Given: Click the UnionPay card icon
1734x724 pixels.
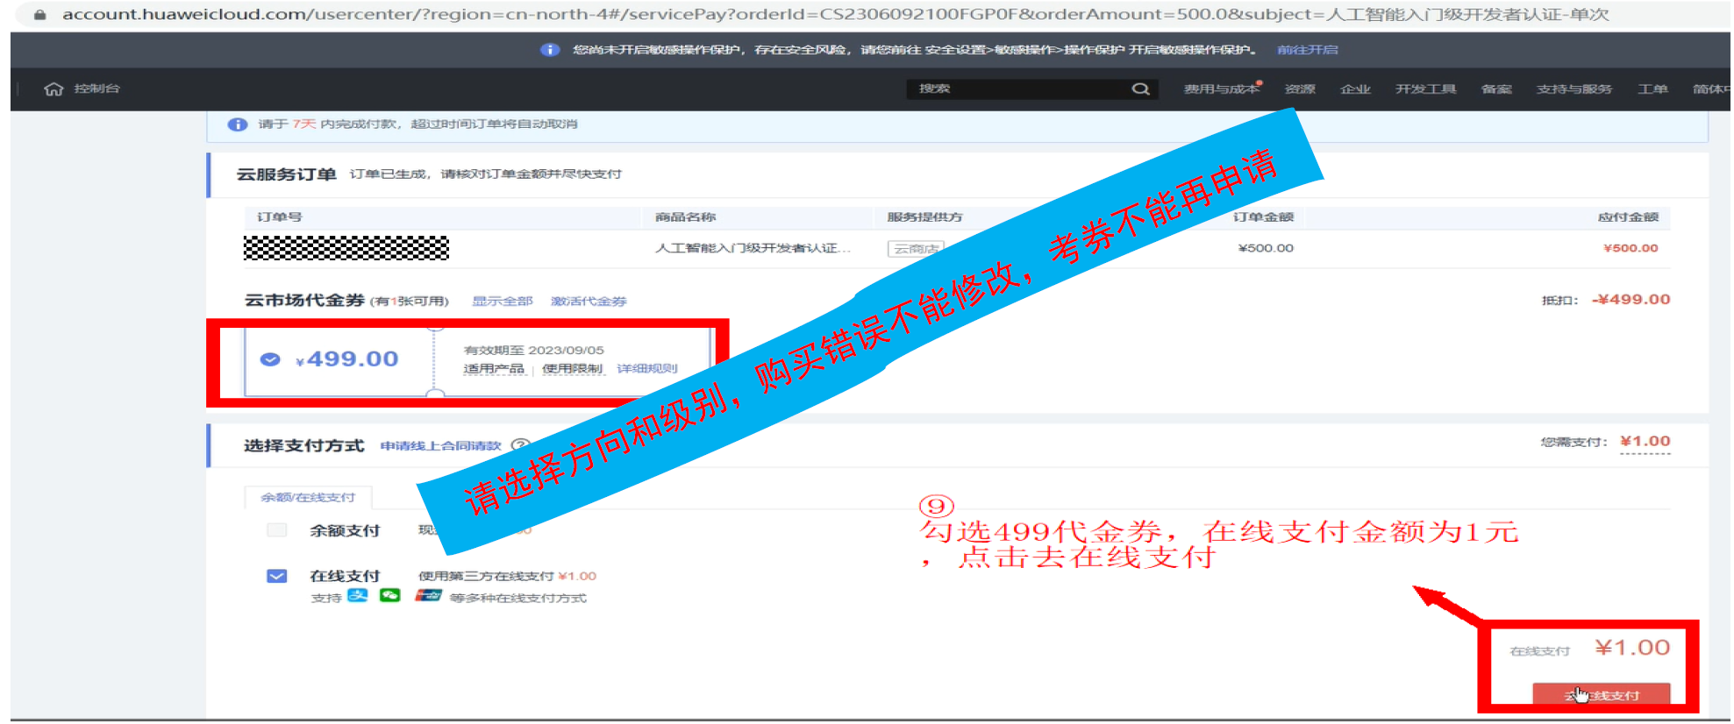Looking at the screenshot, I should 428,596.
